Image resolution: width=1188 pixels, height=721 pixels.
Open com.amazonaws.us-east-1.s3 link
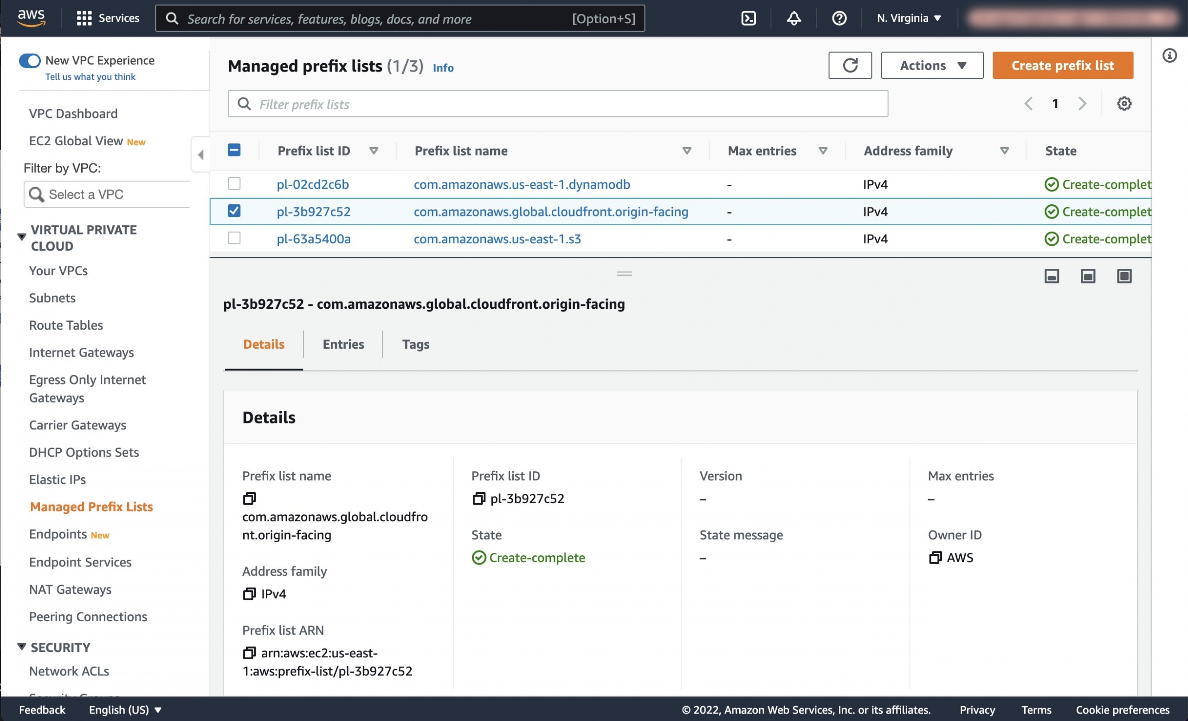[497, 239]
